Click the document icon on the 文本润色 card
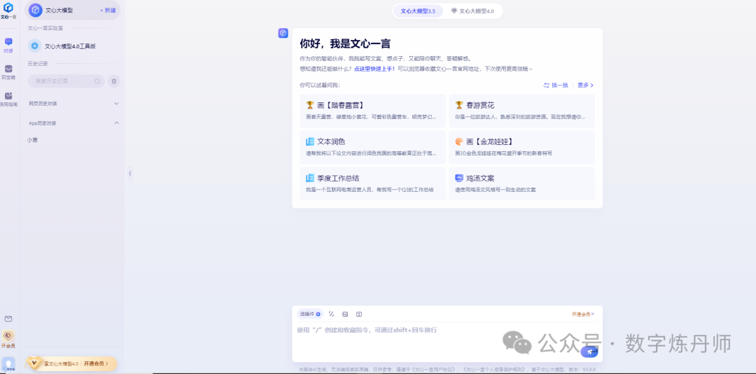Screen dimensions: 756x374 310,141
